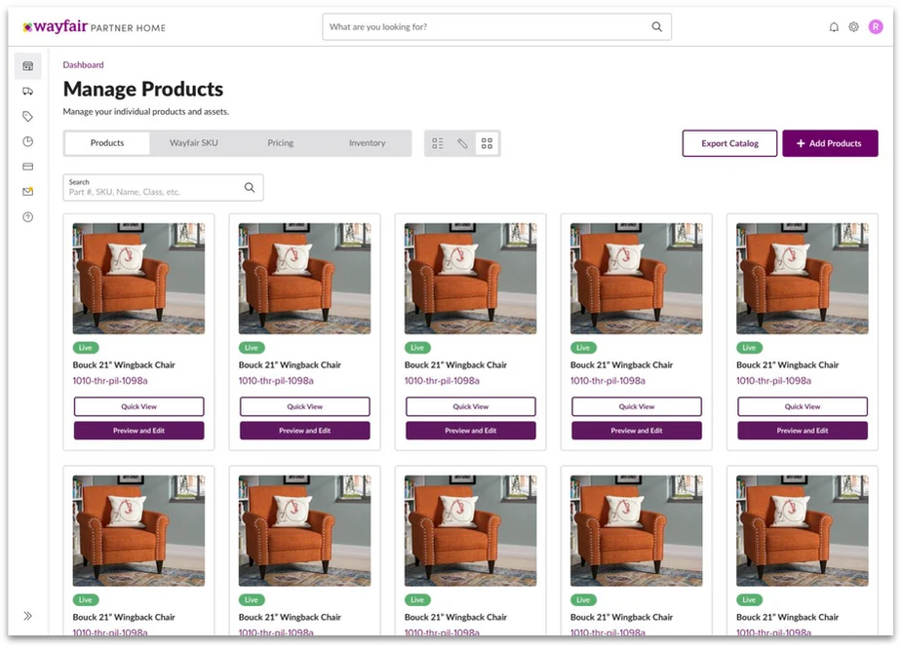
Task: Switch to the Pricing tab
Action: (x=281, y=143)
